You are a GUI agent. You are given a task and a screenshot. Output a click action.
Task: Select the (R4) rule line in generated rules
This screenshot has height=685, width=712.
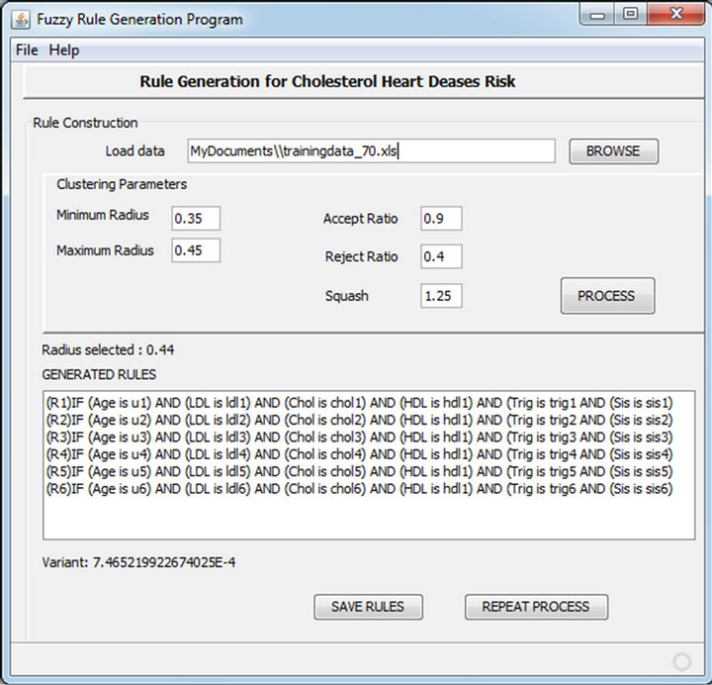(359, 454)
